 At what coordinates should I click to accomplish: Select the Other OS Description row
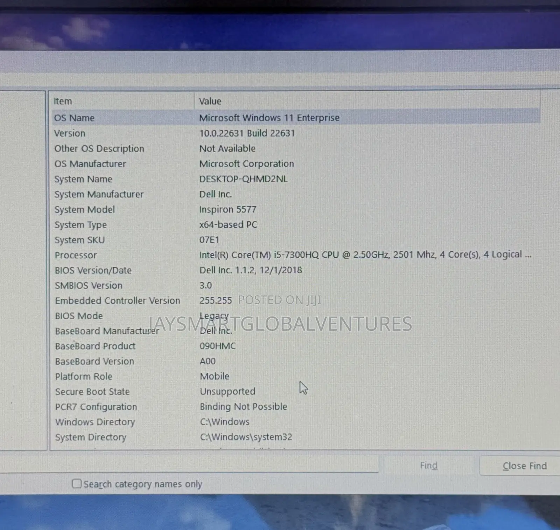click(x=296, y=148)
